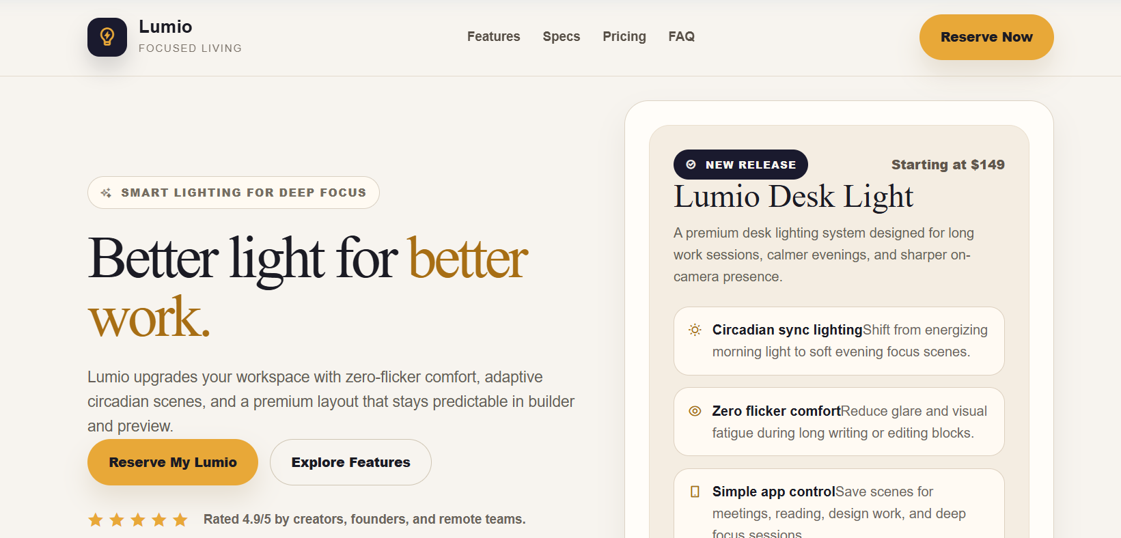Click the Lumio Desk Light heading

(793, 197)
